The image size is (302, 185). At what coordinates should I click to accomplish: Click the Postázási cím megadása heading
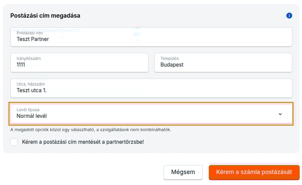(45, 16)
